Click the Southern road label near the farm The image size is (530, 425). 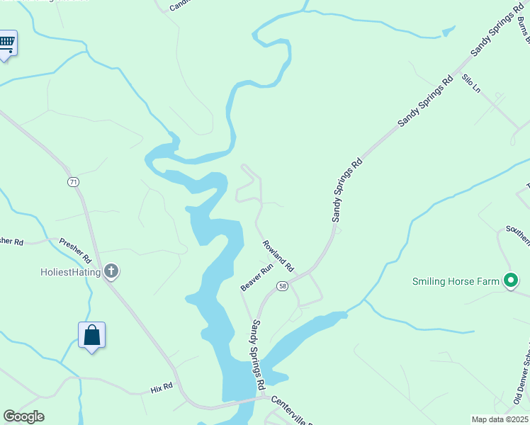(x=518, y=235)
